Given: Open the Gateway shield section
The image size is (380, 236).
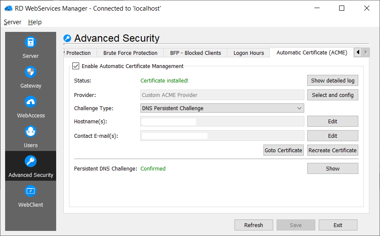Looking at the screenshot, I should pyautogui.click(x=31, y=77).
